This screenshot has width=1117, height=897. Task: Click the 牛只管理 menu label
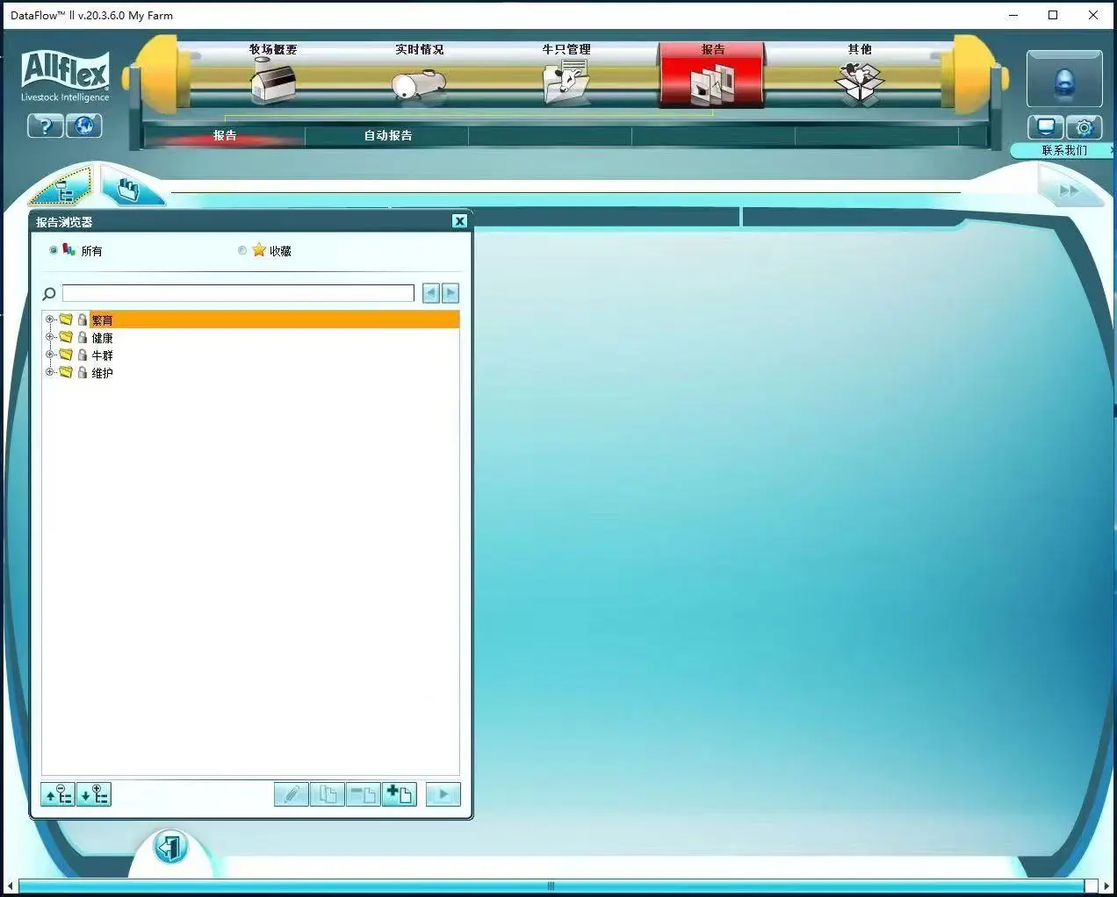[566, 49]
